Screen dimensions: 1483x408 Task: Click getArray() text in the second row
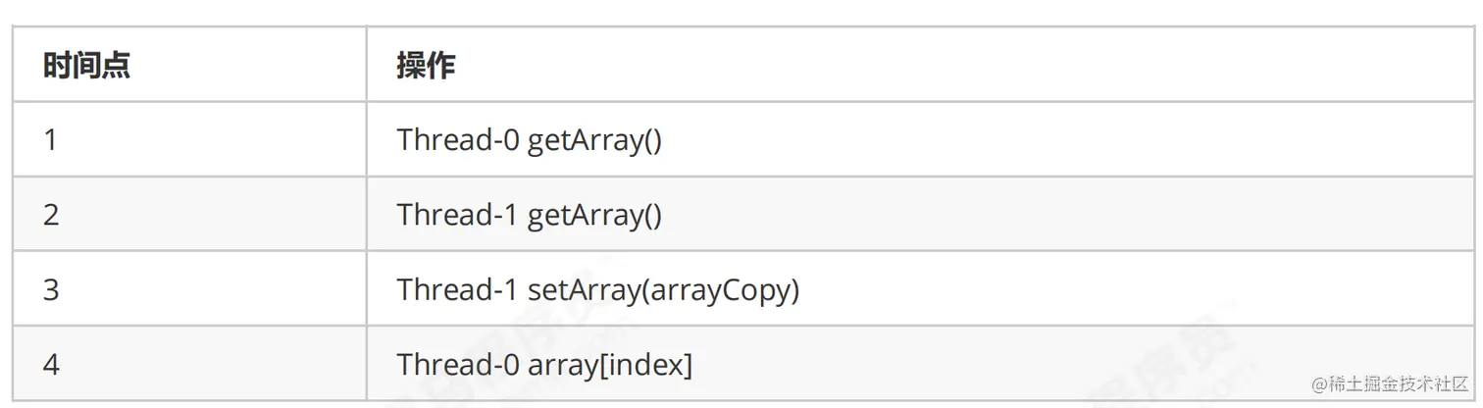pos(595,216)
